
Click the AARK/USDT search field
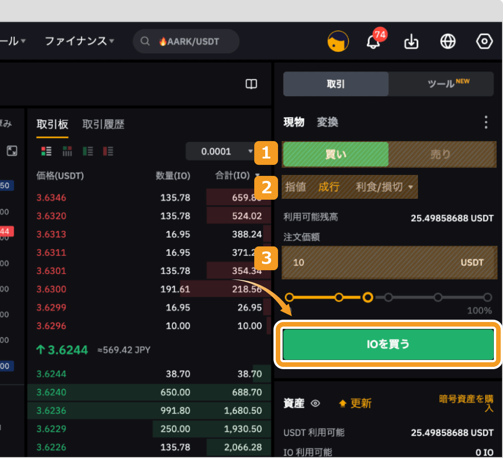coord(186,41)
